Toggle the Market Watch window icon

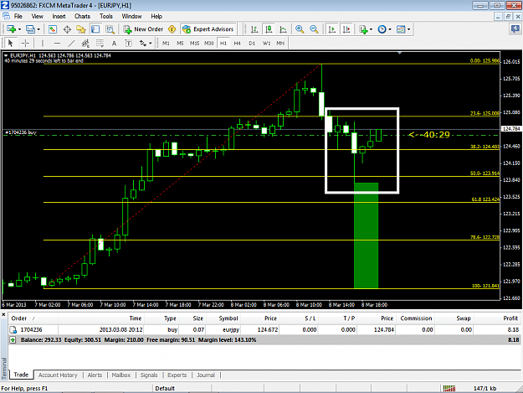(x=53, y=29)
